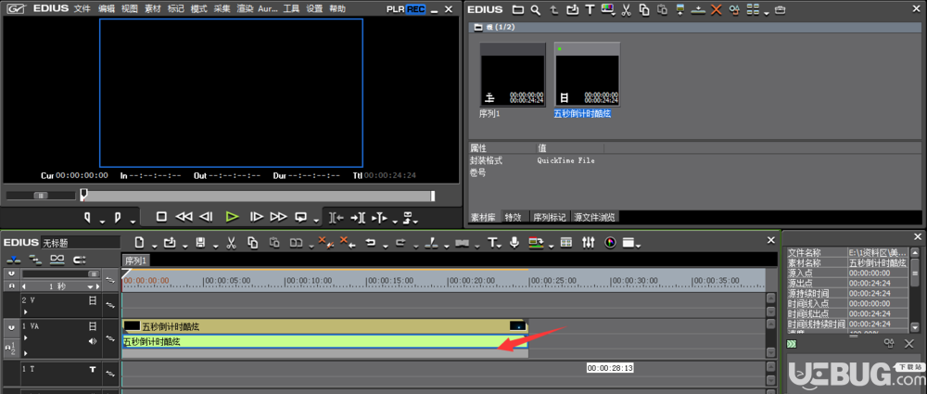Click the add clip icon in bin

point(572,9)
